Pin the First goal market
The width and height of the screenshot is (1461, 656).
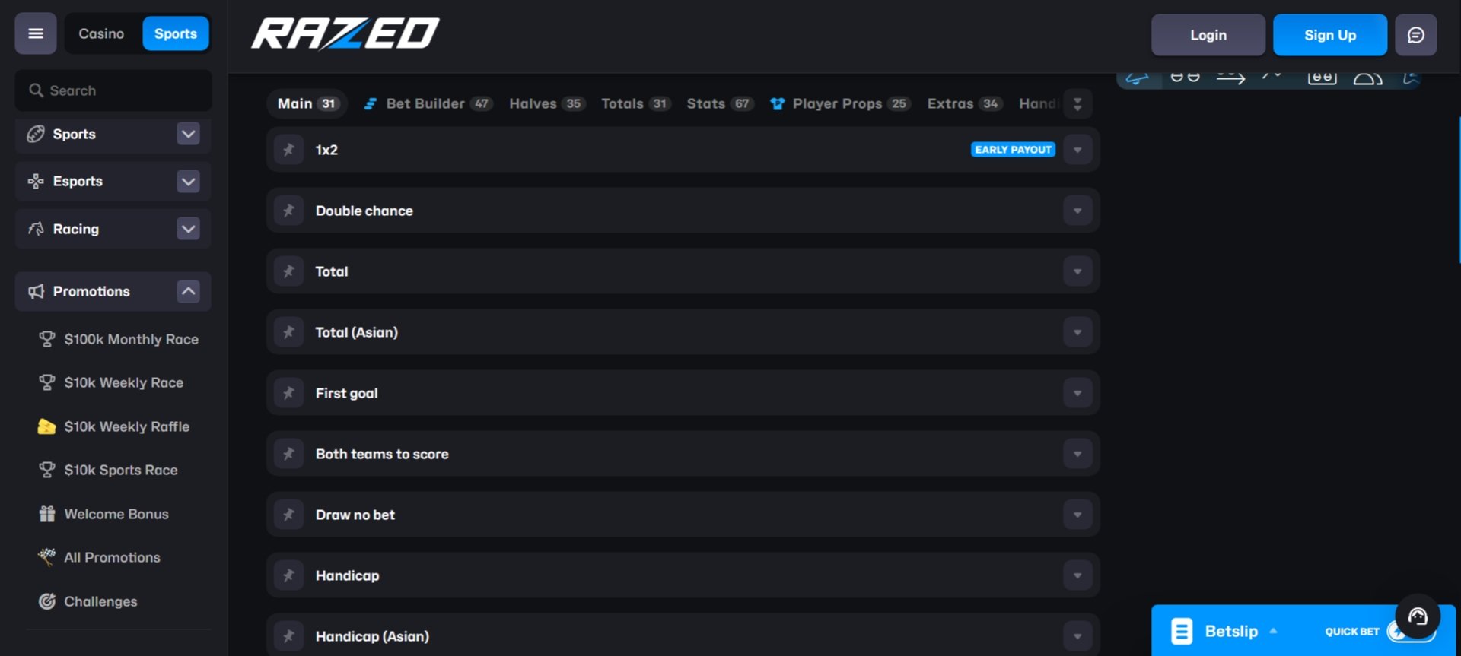pos(289,393)
